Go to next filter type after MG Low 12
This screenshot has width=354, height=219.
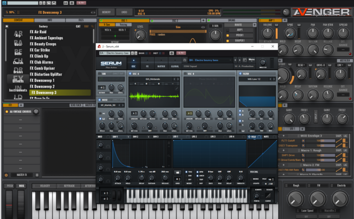pos(274,79)
